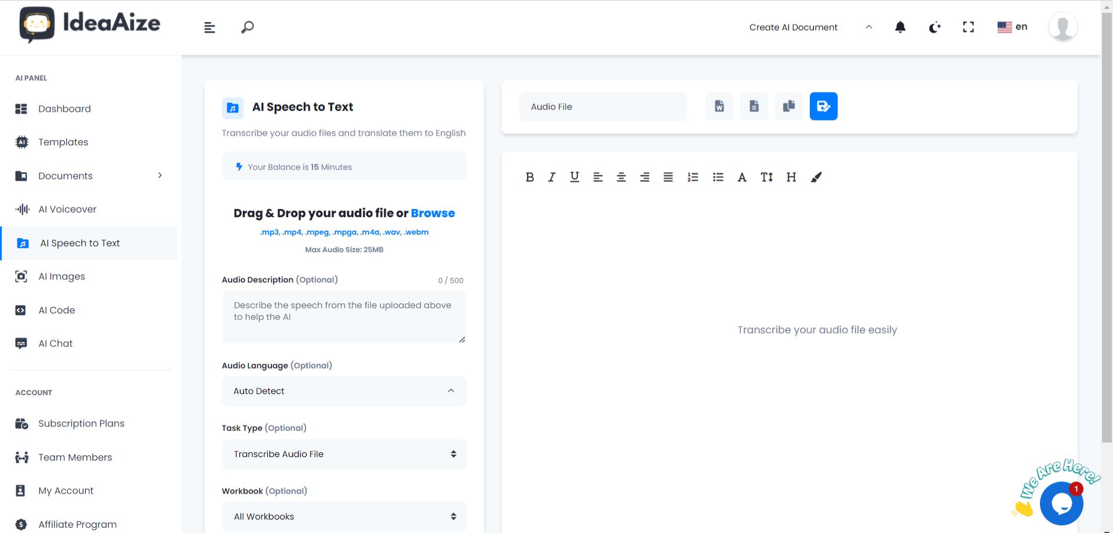This screenshot has height=533, width=1113.
Task: Open the Templates section
Action: [63, 142]
